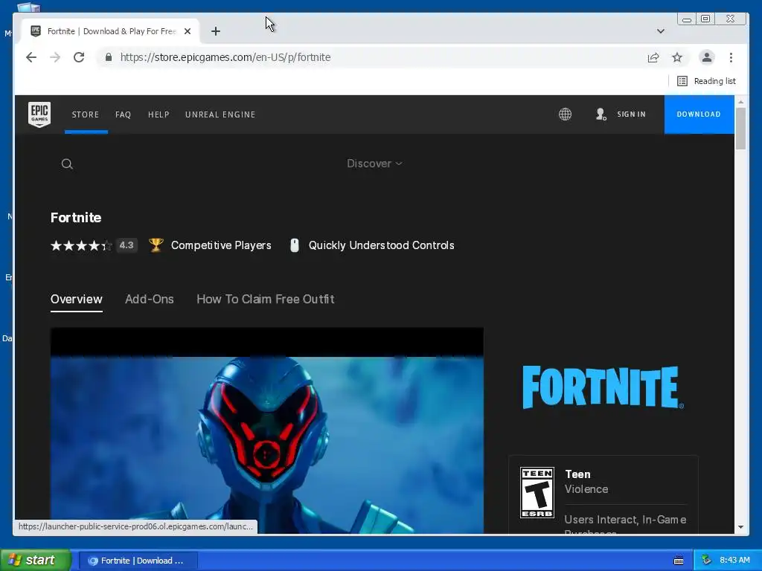Viewport: 762px width, 571px height.
Task: Click the vertical scrollbar thumb
Action: 740,129
